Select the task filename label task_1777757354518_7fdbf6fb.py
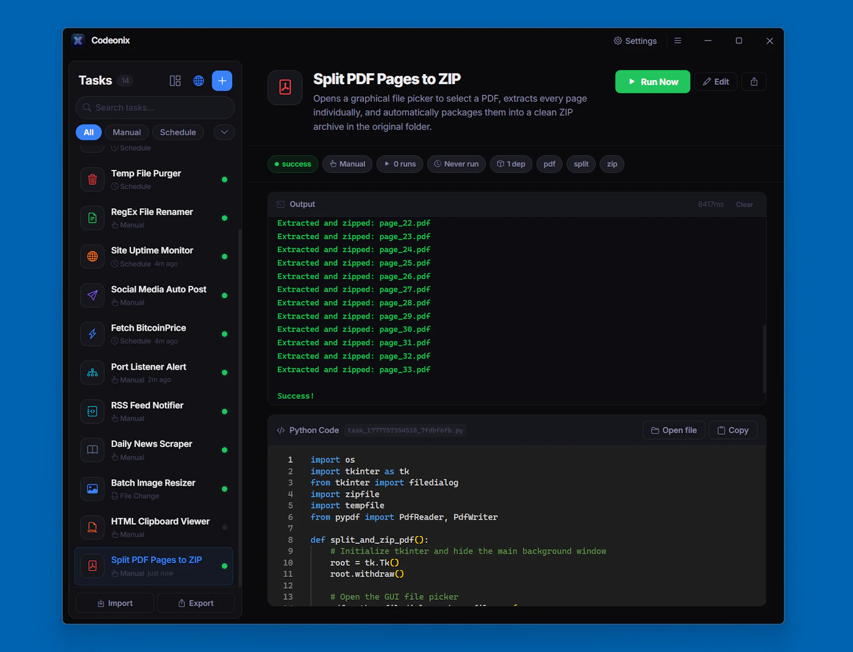The image size is (853, 652). (x=405, y=430)
